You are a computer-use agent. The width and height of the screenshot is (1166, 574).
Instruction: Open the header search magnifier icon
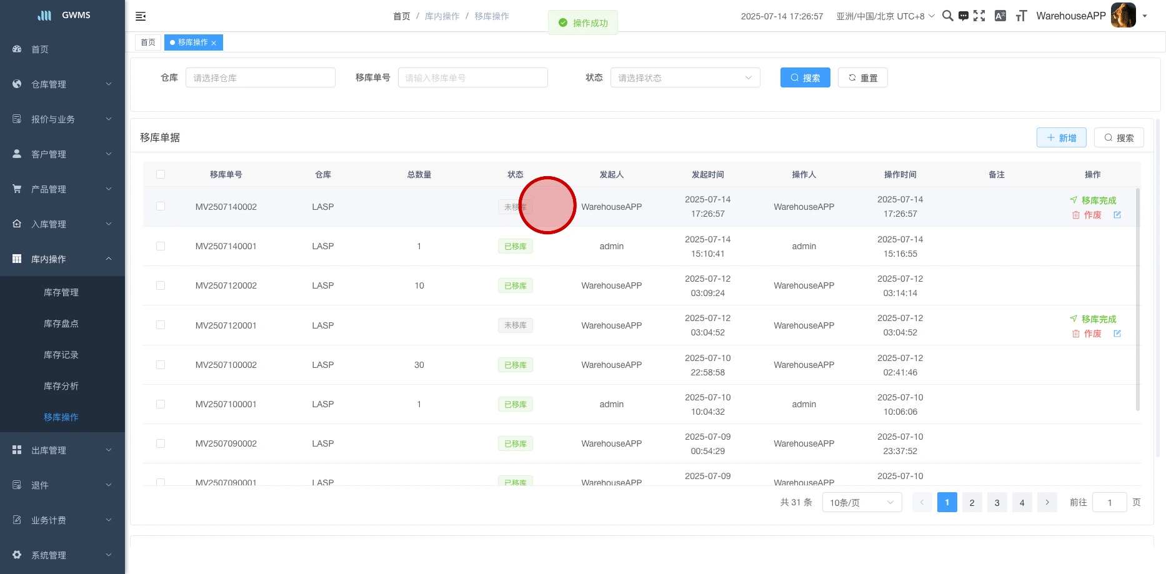click(x=947, y=16)
